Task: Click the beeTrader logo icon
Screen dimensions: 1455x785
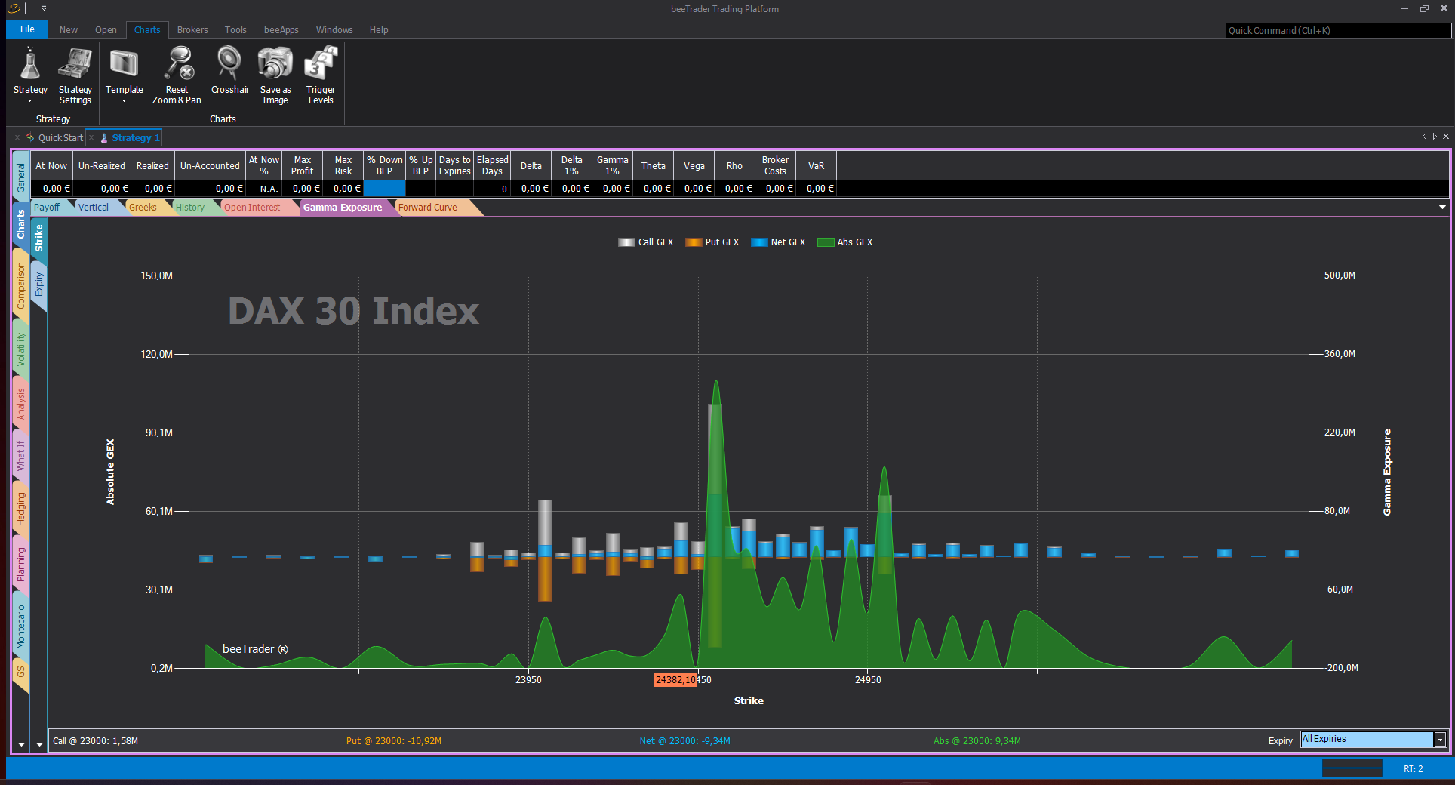Action: (14, 8)
